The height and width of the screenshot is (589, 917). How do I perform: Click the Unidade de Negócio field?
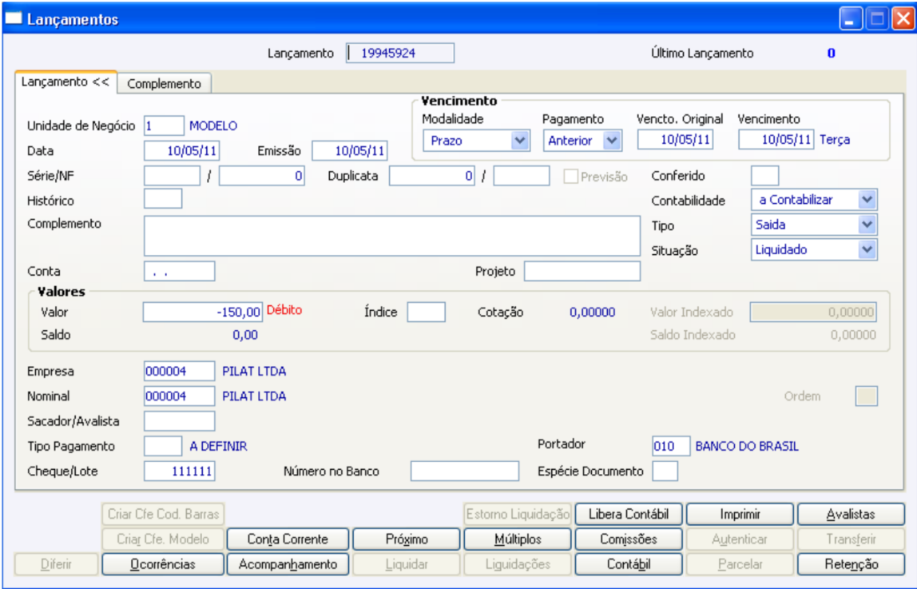[x=164, y=125]
